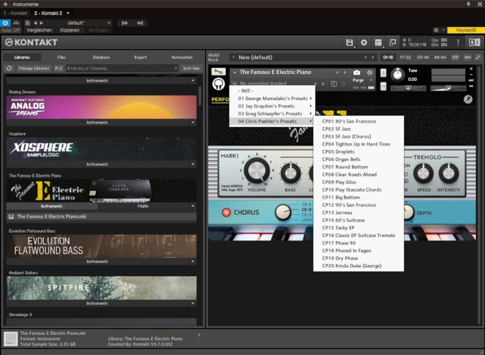Expand Analog Dreams Instruments dropdown arrow
The image size is (485, 355).
point(193,123)
